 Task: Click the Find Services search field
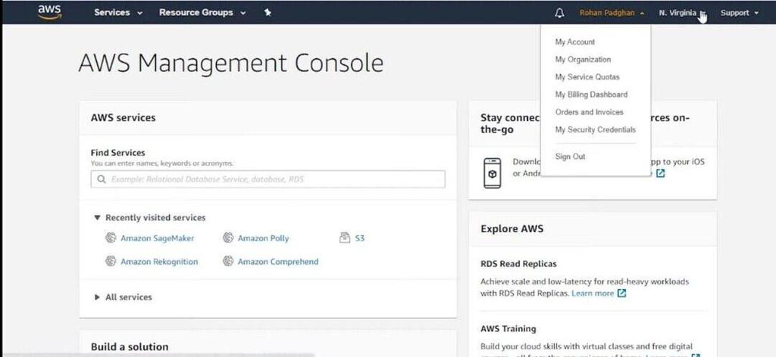point(268,179)
